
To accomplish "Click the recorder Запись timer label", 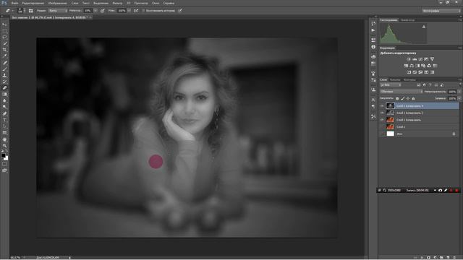I will pos(417,191).
